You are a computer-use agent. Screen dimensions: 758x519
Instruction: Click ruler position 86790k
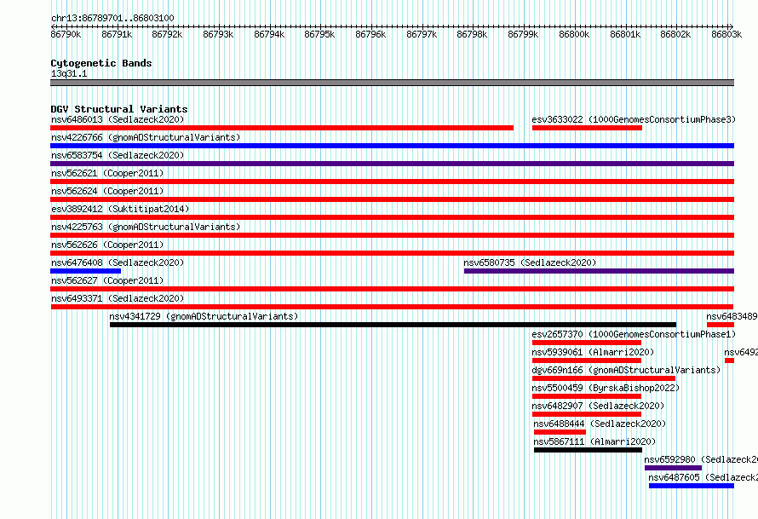pyautogui.click(x=66, y=34)
